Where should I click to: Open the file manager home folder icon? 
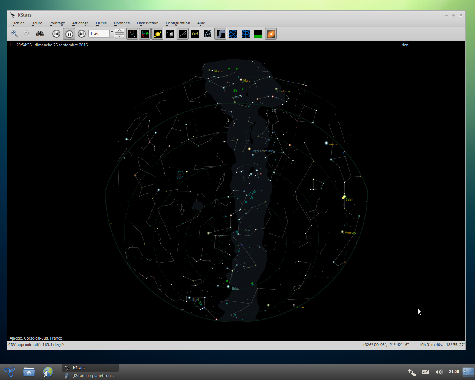coord(29,371)
